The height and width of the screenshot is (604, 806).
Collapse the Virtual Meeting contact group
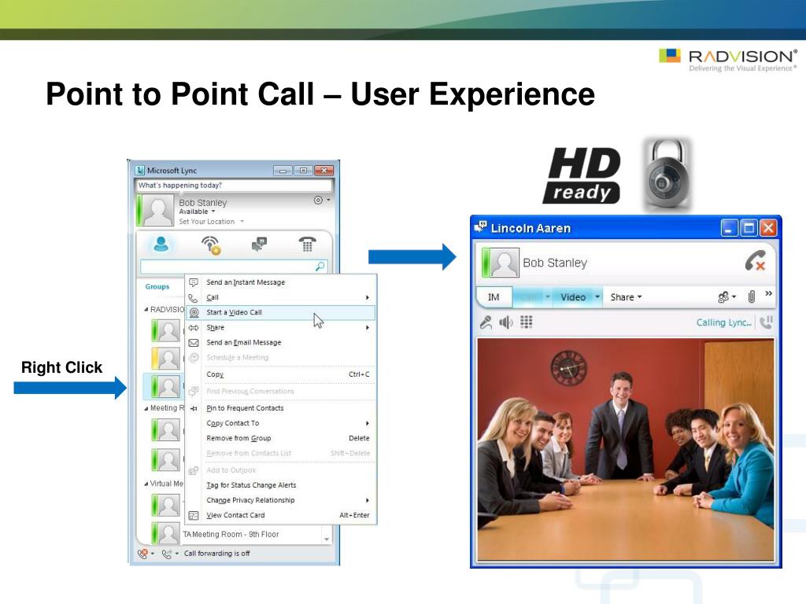pyautogui.click(x=146, y=484)
